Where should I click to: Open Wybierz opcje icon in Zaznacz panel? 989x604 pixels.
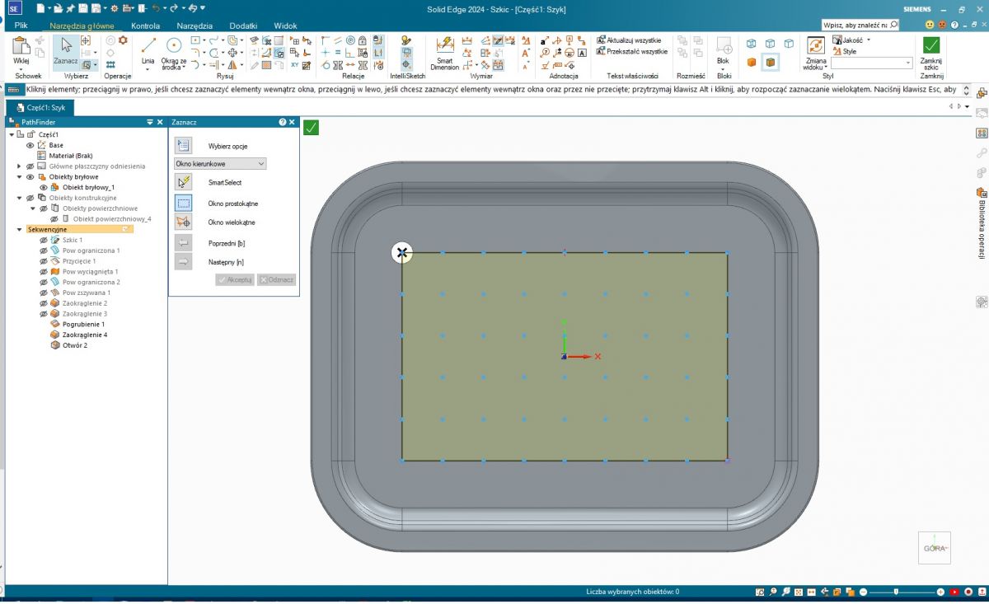pos(184,146)
